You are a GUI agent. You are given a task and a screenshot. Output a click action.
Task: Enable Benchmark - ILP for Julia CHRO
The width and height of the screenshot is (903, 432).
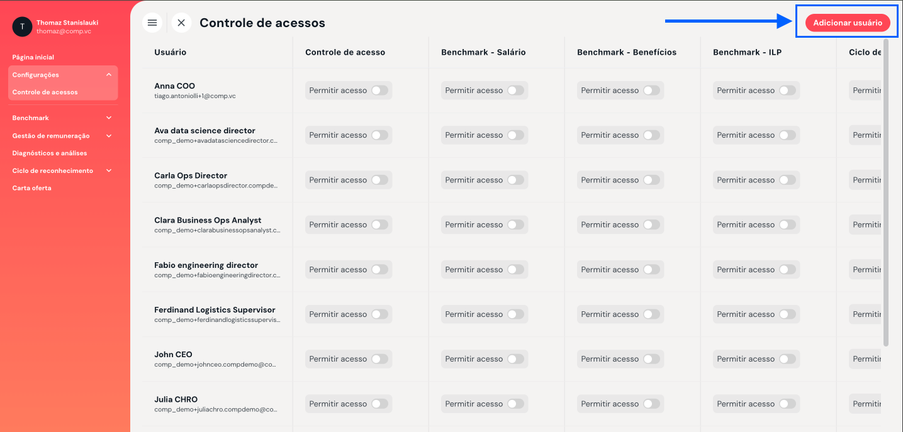tap(787, 404)
